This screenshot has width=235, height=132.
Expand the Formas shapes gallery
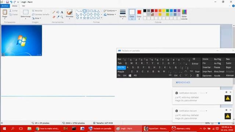pyautogui.click(x=101, y=18)
